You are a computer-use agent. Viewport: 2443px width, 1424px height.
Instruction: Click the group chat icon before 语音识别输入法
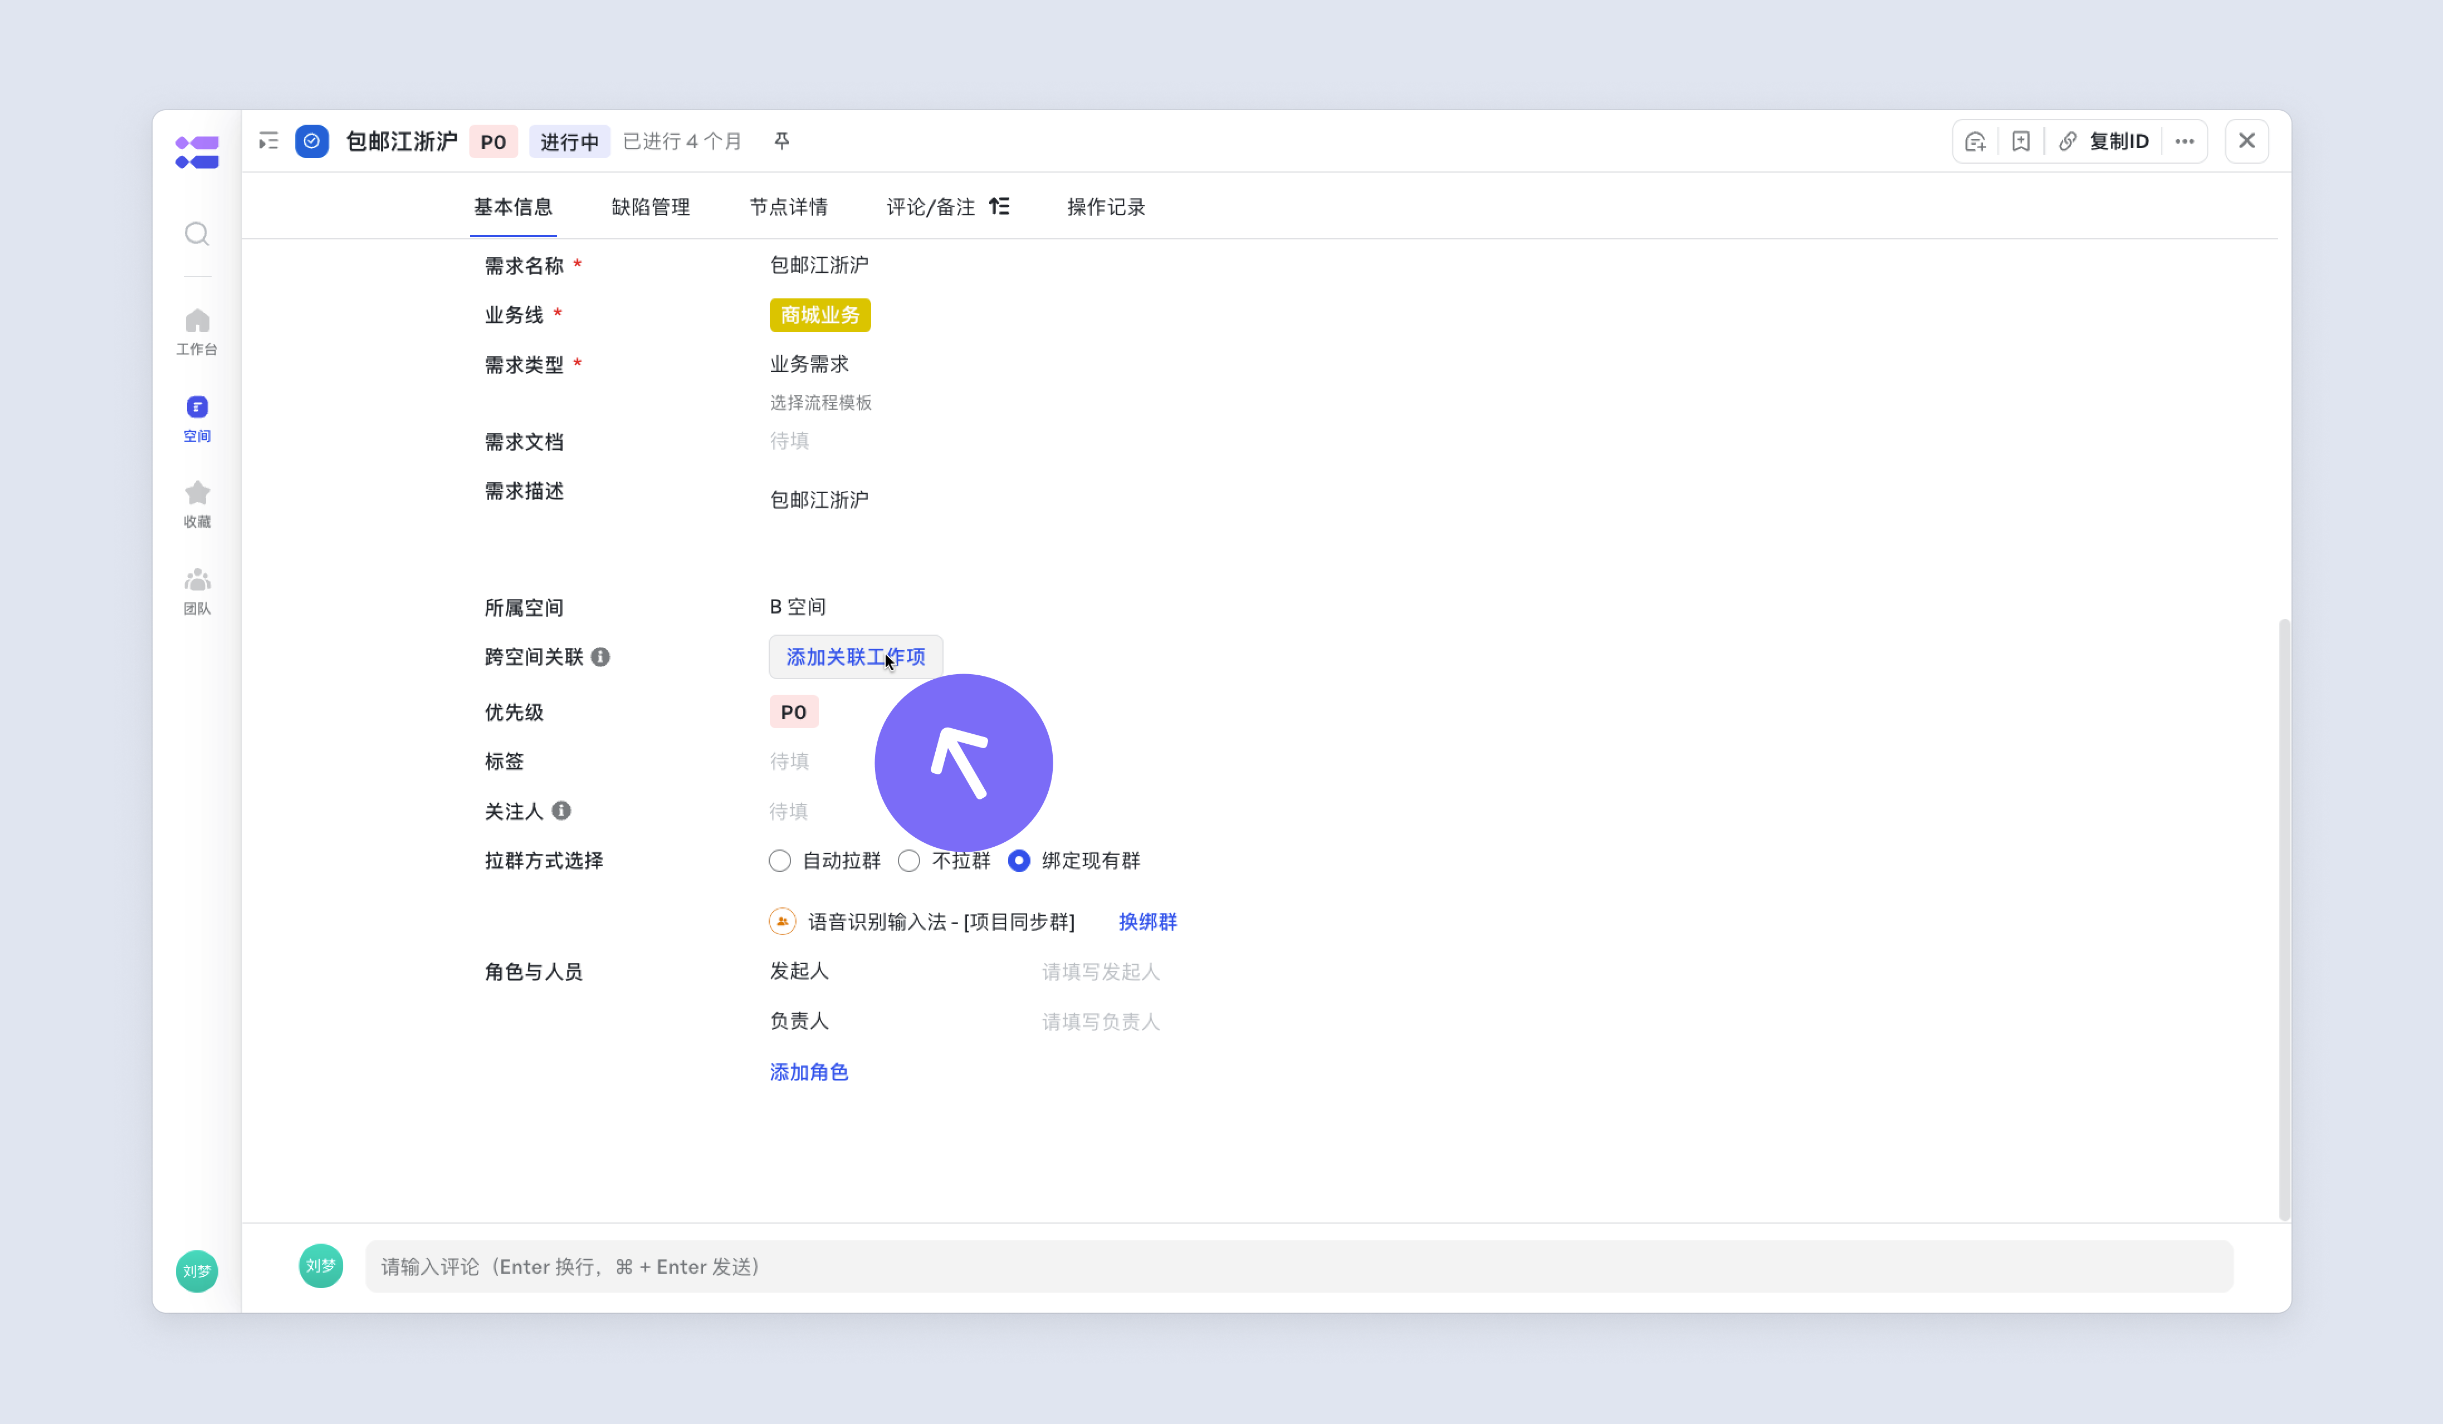click(x=783, y=921)
